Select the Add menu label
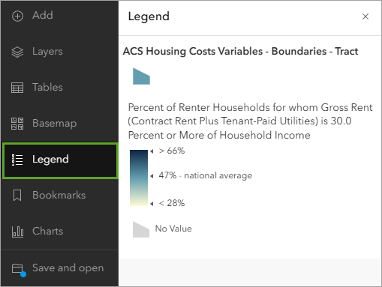382x287 pixels. pyautogui.click(x=43, y=16)
